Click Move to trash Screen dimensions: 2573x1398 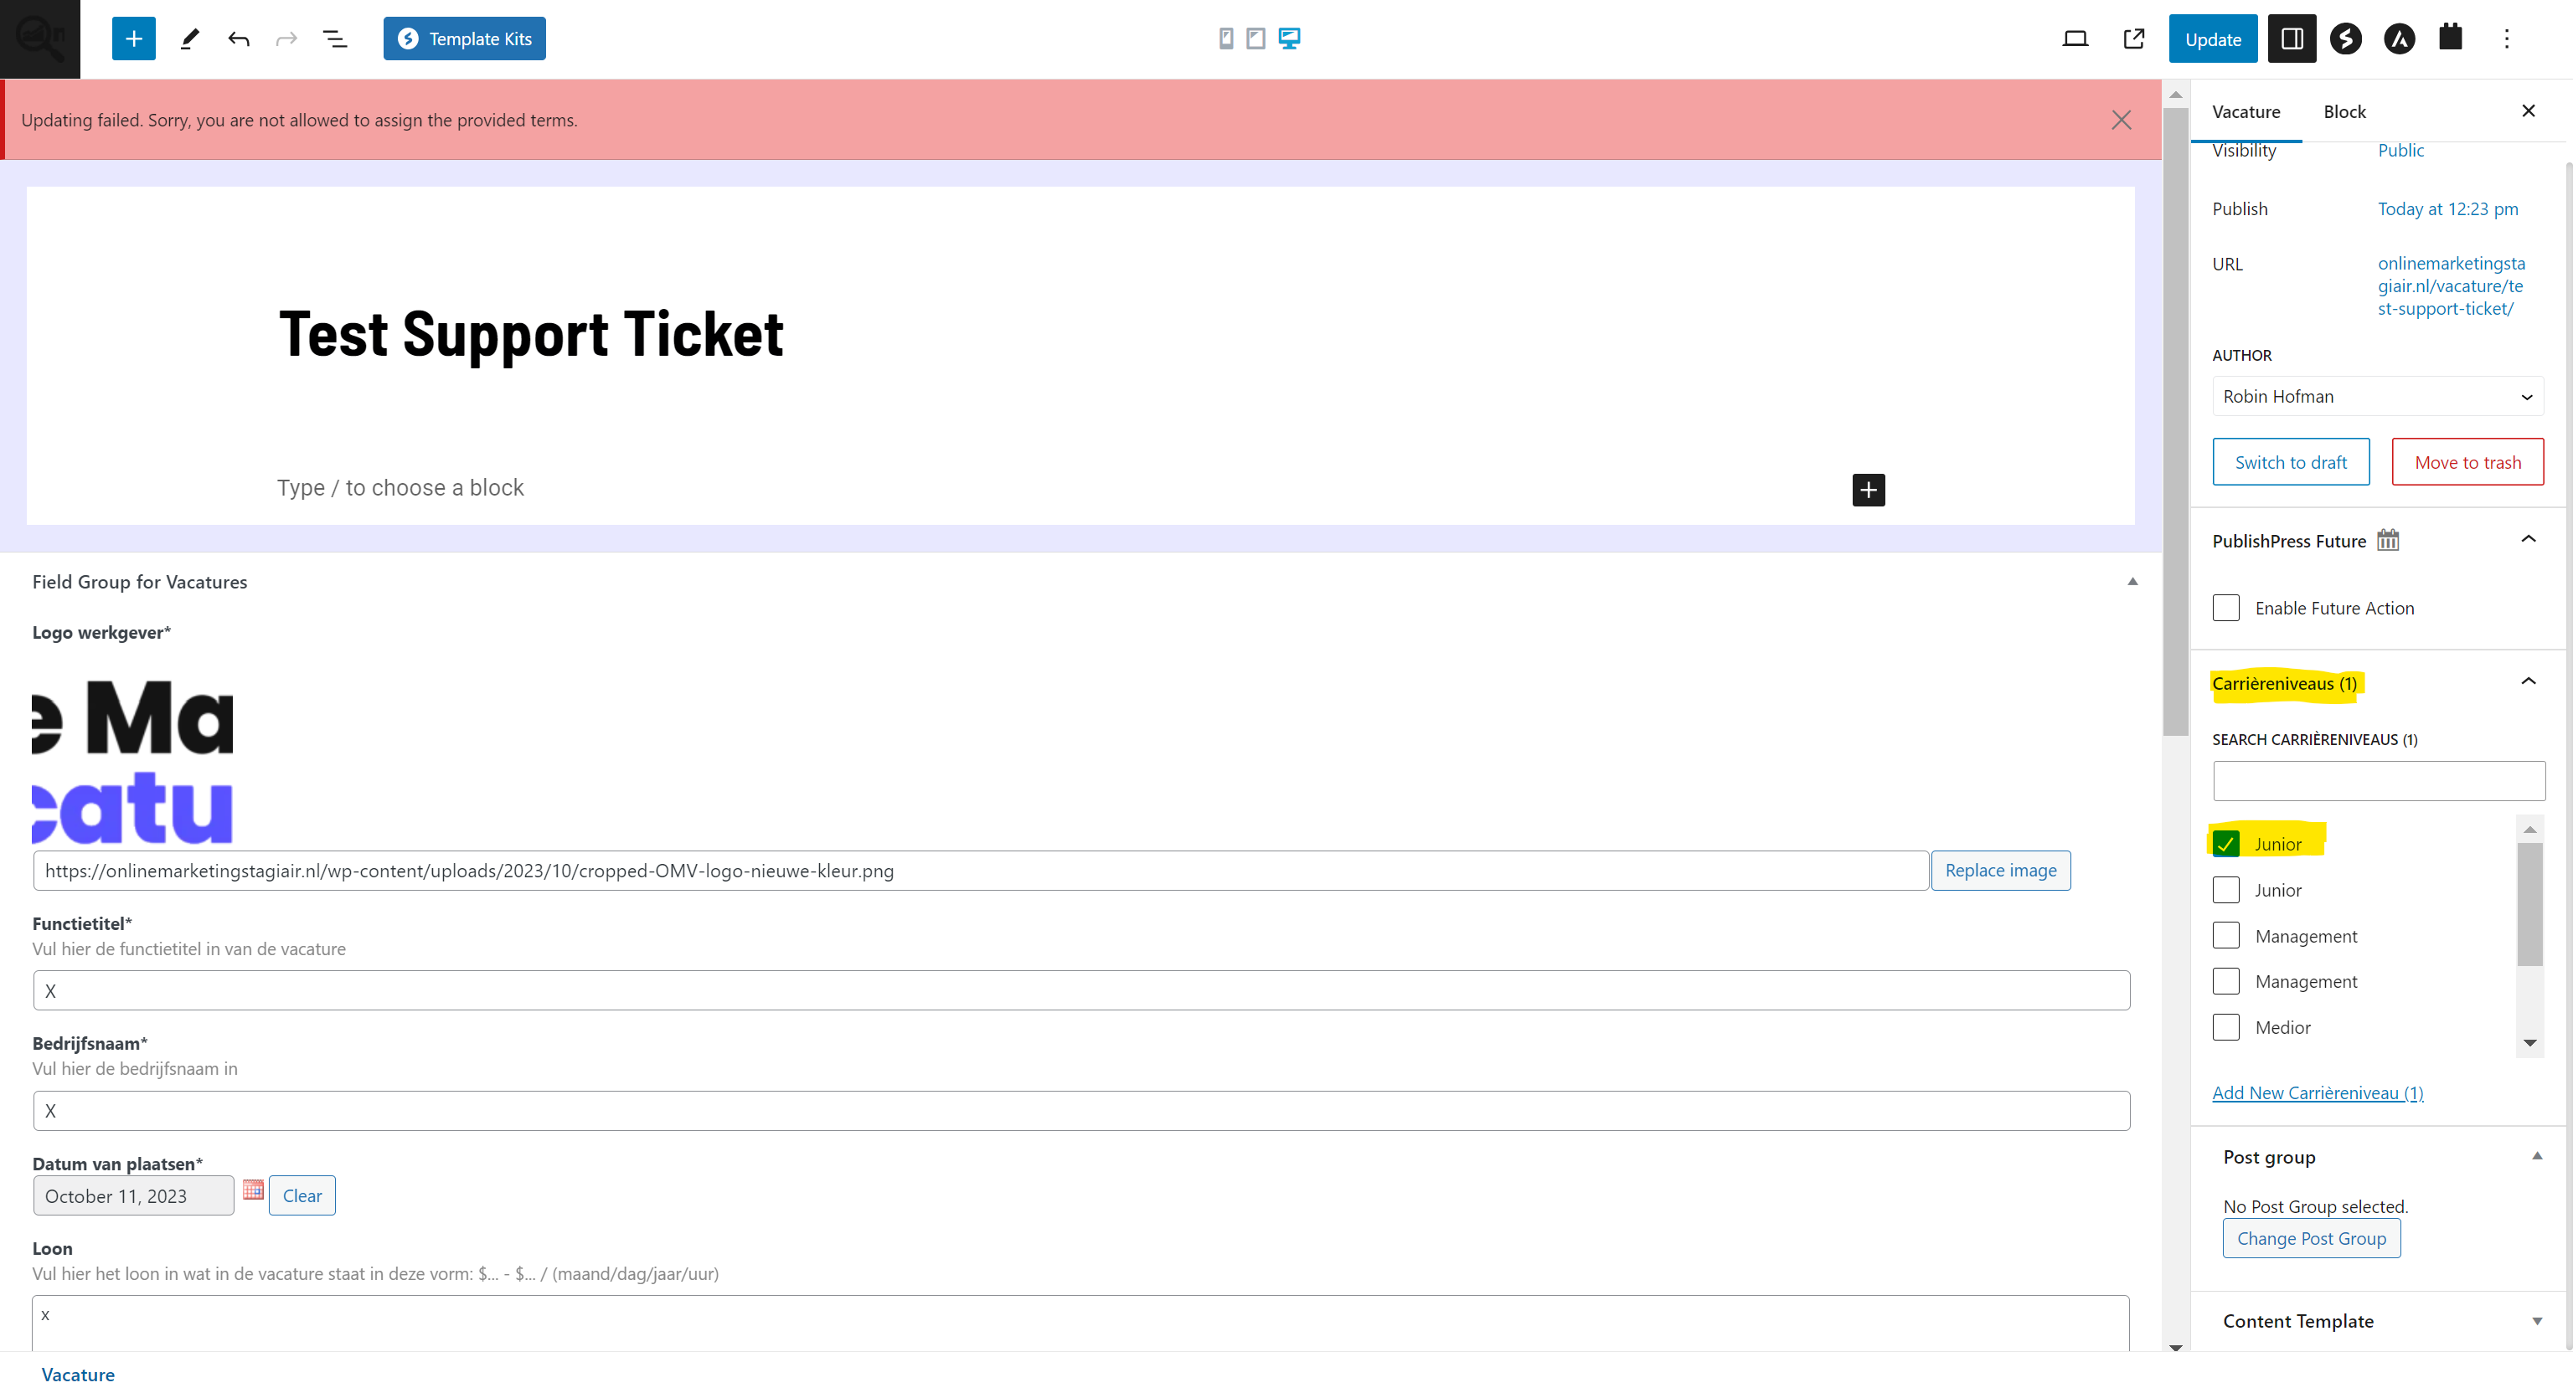click(2467, 462)
